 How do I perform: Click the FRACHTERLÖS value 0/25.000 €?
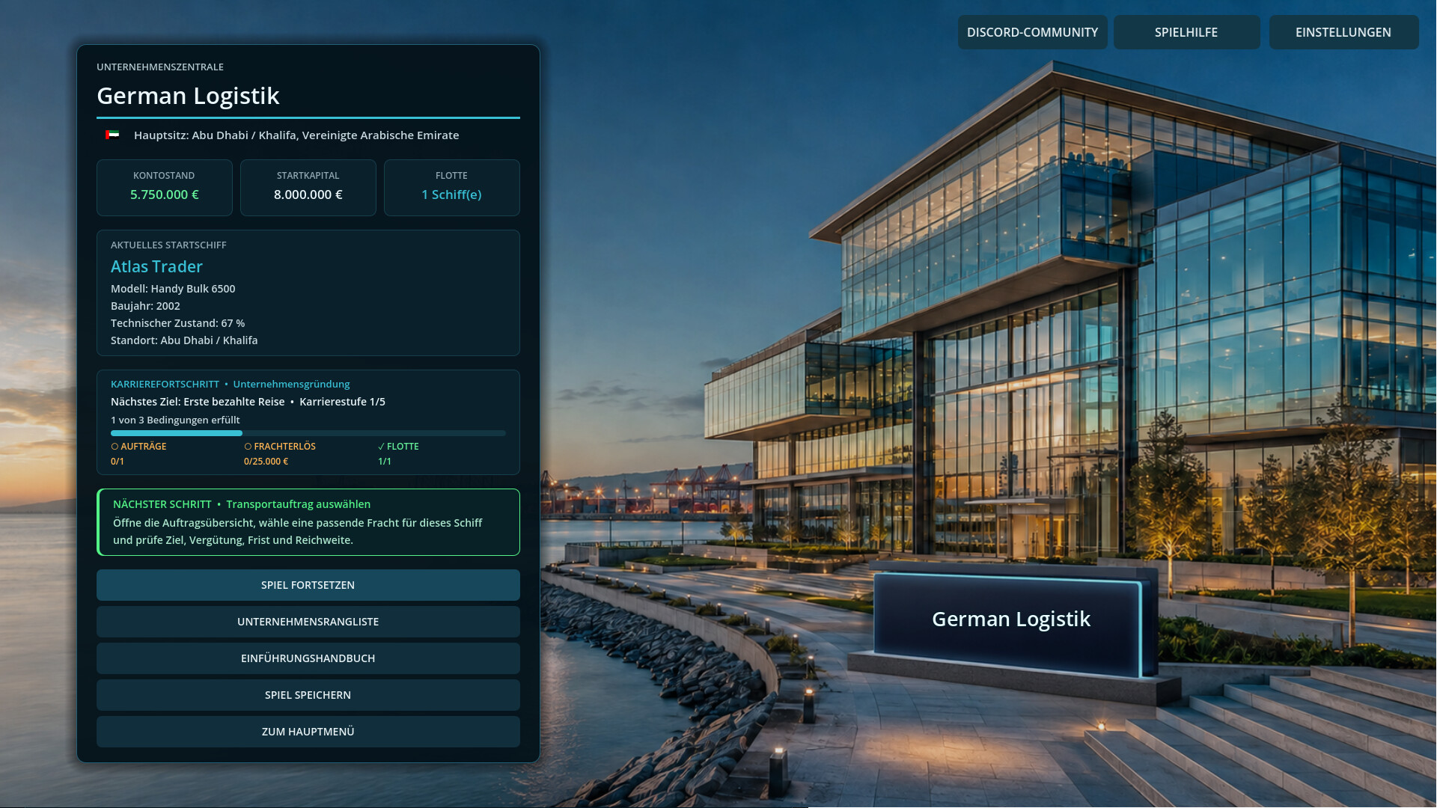tap(266, 462)
